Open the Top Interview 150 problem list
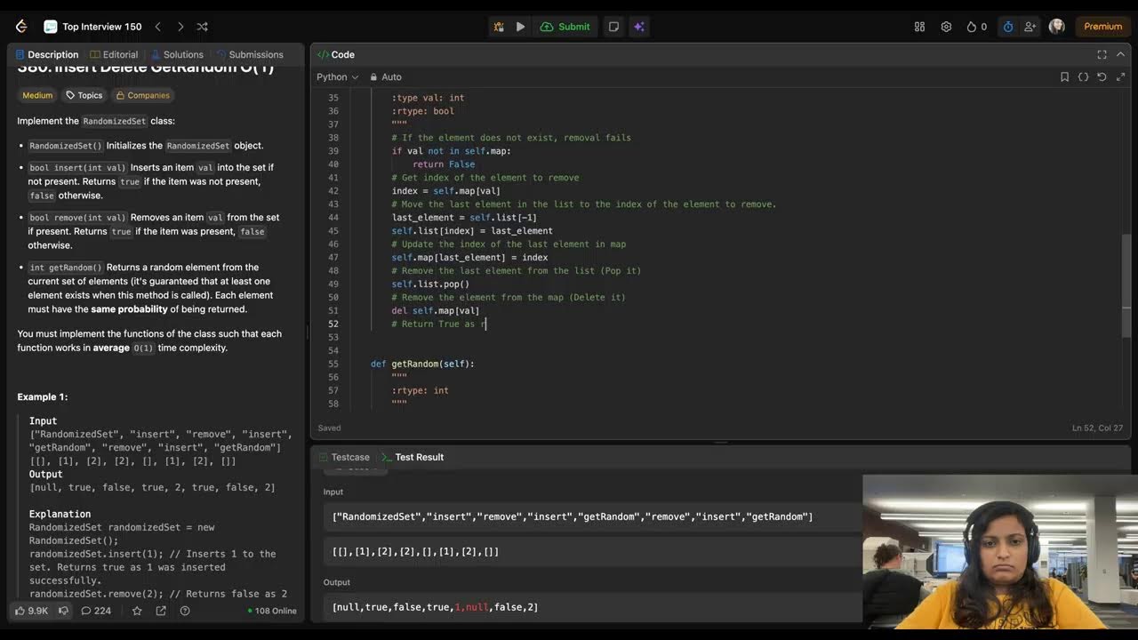This screenshot has width=1138, height=640. [92, 27]
